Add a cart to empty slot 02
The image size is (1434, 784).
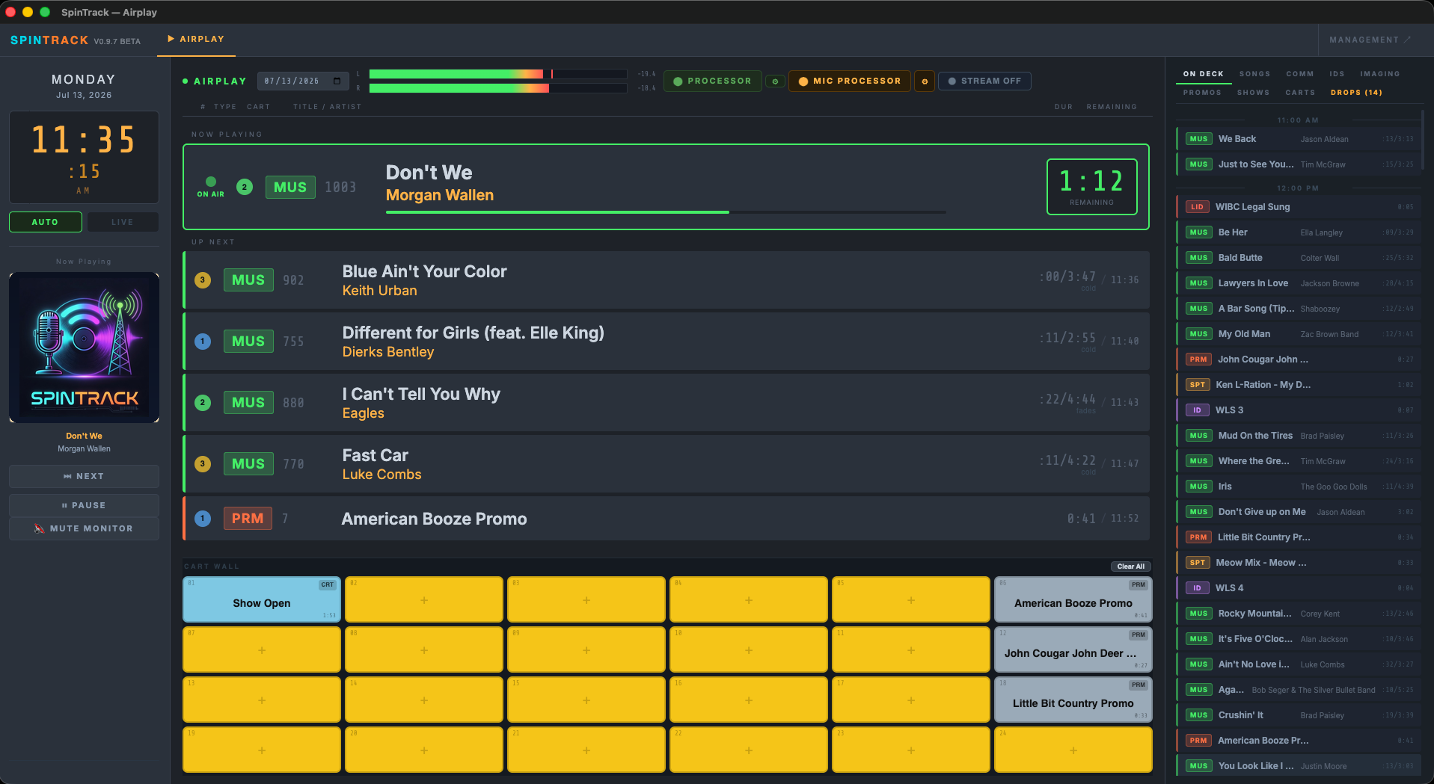pos(424,599)
